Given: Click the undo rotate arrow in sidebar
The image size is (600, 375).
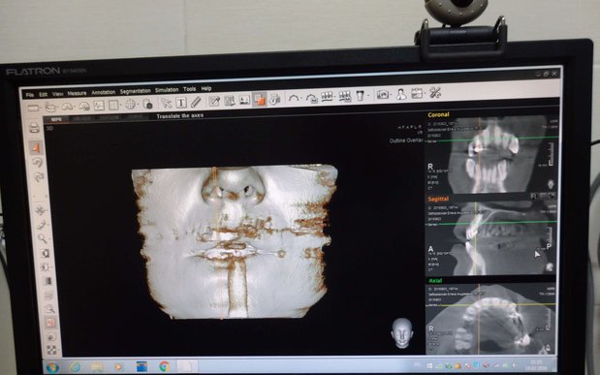Looking at the screenshot, I should coord(38,163).
